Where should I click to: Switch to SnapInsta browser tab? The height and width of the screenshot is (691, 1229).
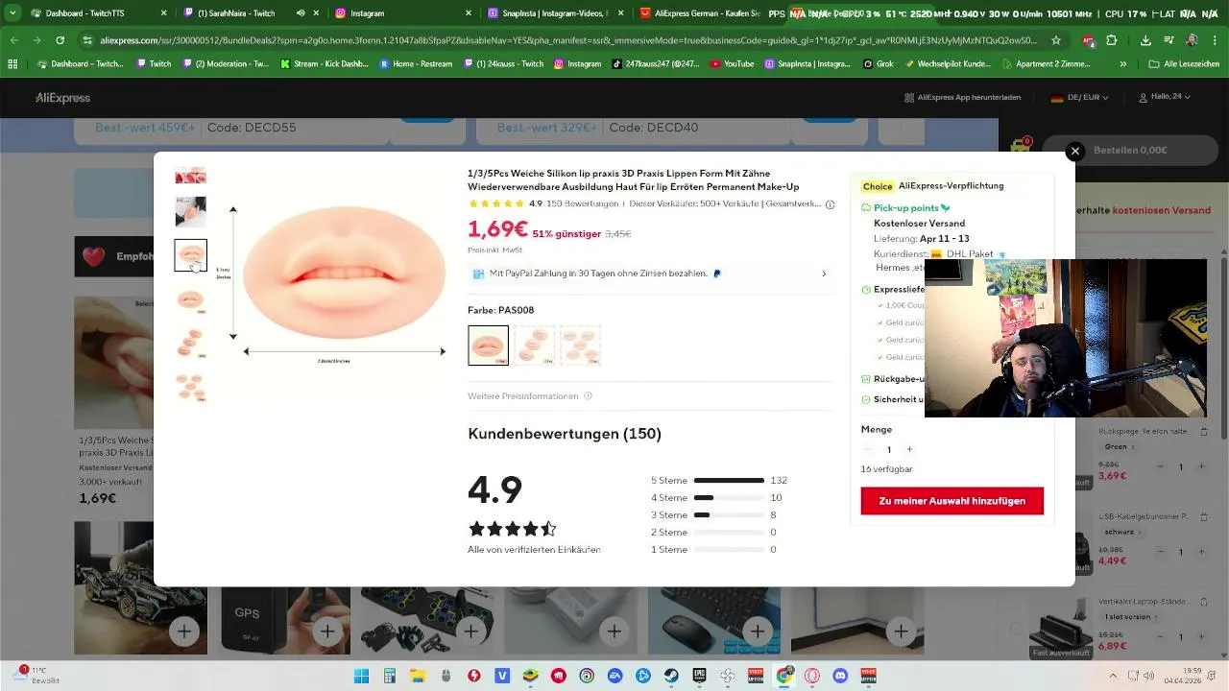(557, 13)
